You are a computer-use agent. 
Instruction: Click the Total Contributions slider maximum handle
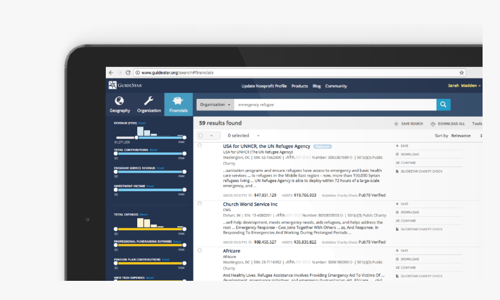[x=184, y=153]
